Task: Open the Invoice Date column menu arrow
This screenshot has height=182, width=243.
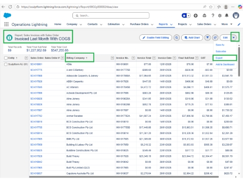Action: [175, 58]
